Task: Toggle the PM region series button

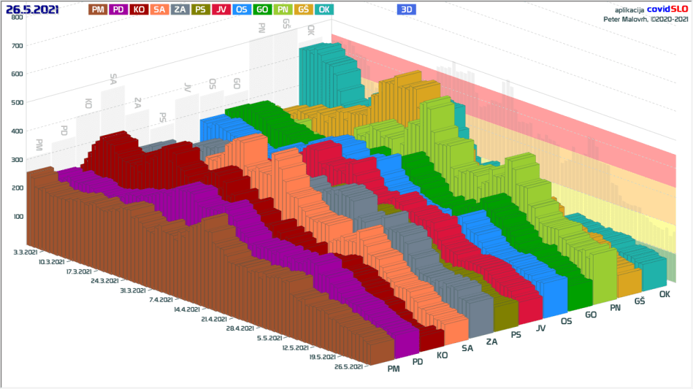Action: click(x=98, y=9)
